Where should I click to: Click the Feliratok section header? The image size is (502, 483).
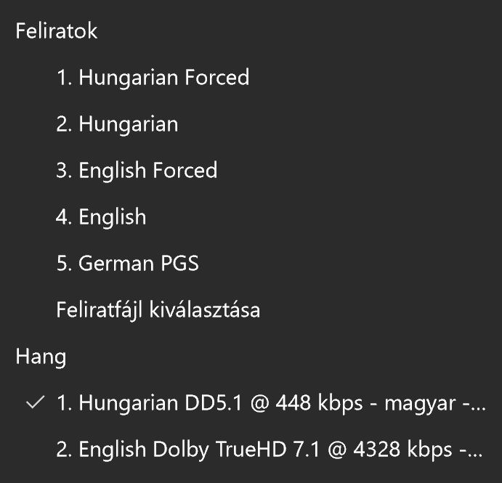[56, 31]
